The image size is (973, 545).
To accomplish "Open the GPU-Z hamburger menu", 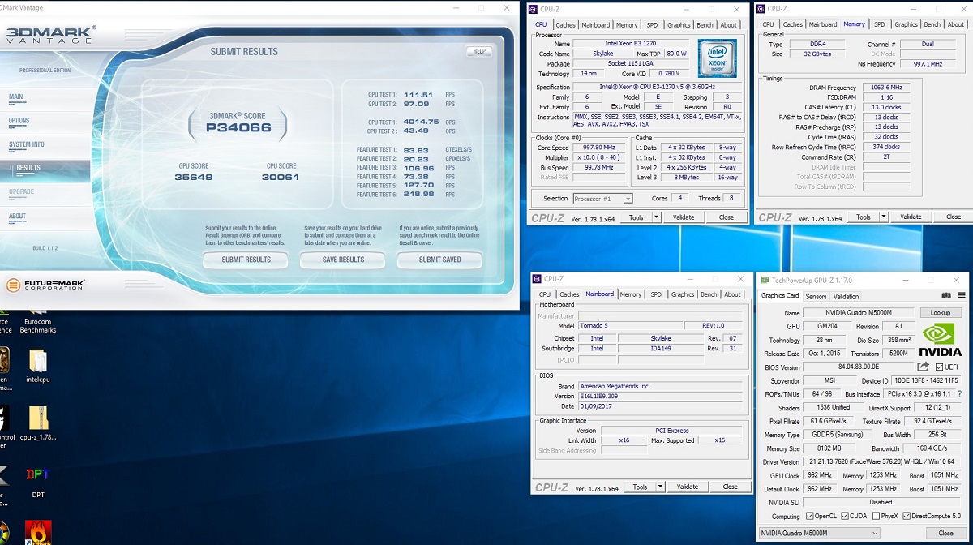I will coord(962,296).
